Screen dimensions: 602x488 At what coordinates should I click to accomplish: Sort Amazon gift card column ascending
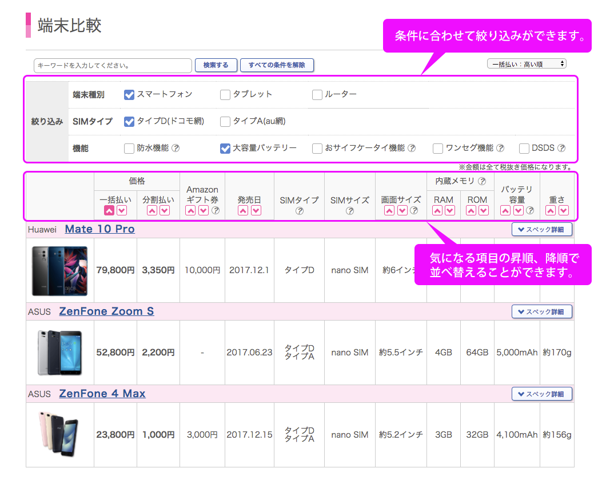pyautogui.click(x=190, y=210)
